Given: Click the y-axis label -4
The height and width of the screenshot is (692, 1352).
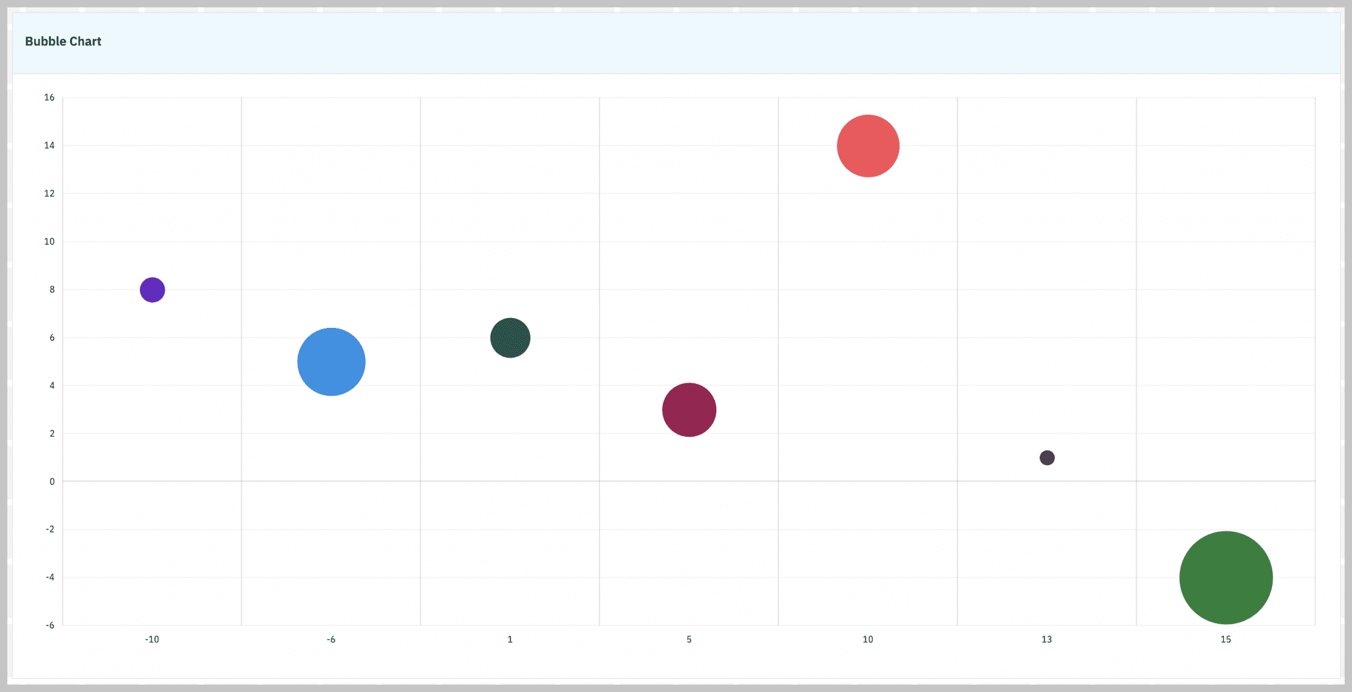Looking at the screenshot, I should [x=50, y=577].
